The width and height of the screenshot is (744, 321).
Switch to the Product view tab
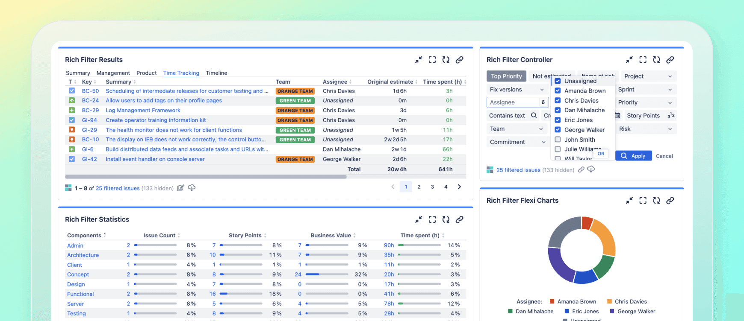(x=146, y=73)
